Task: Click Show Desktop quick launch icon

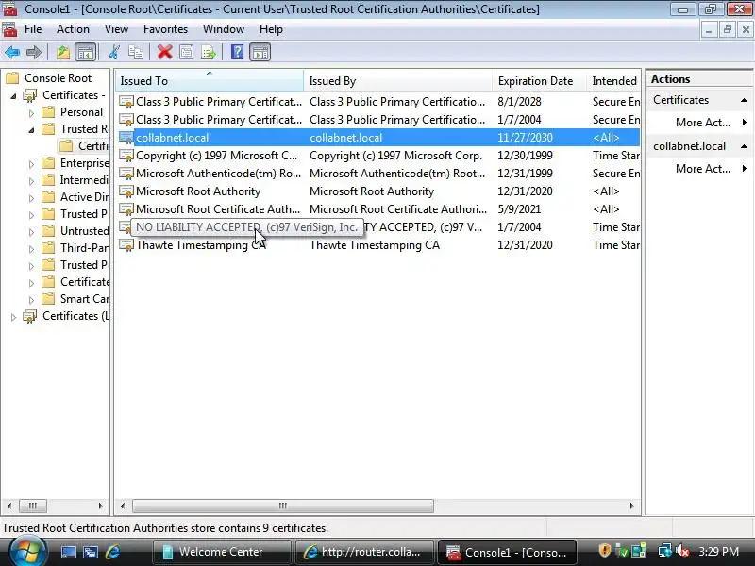Action: tap(68, 552)
